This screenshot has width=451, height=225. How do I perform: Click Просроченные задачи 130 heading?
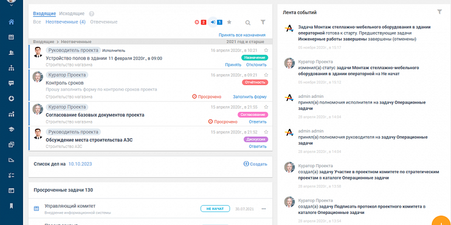coord(63,190)
